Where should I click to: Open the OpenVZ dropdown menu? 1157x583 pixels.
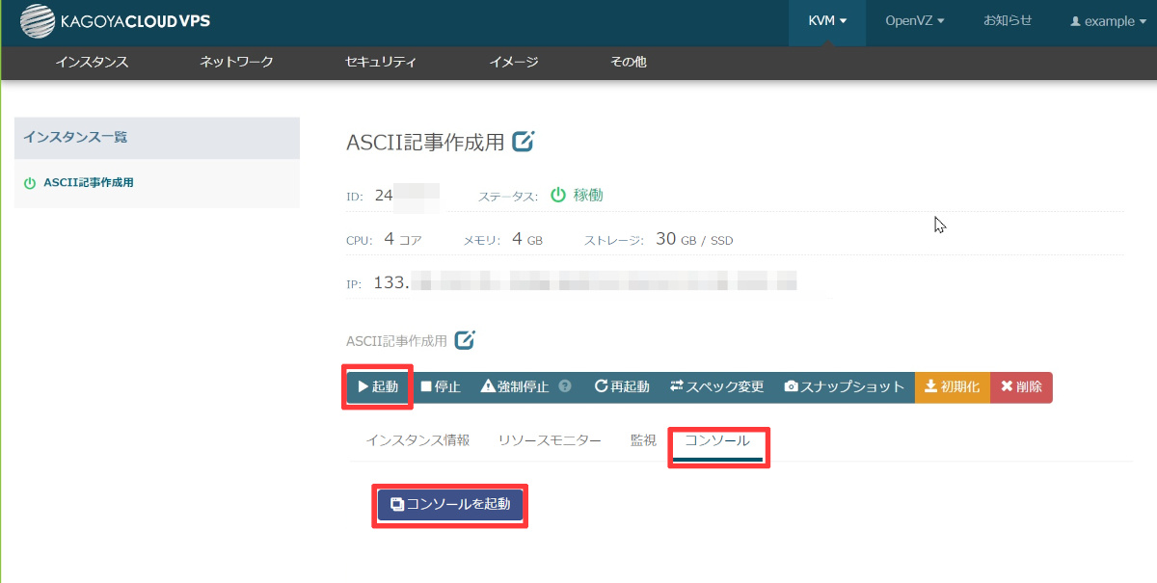pos(915,21)
